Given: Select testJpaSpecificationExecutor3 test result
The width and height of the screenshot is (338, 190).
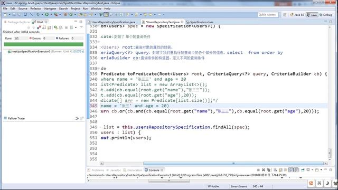Looking at the screenshot, I should point(46,52).
